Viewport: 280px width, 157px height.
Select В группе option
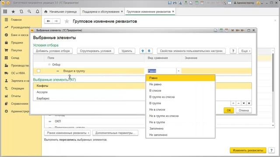[x=180, y=103]
